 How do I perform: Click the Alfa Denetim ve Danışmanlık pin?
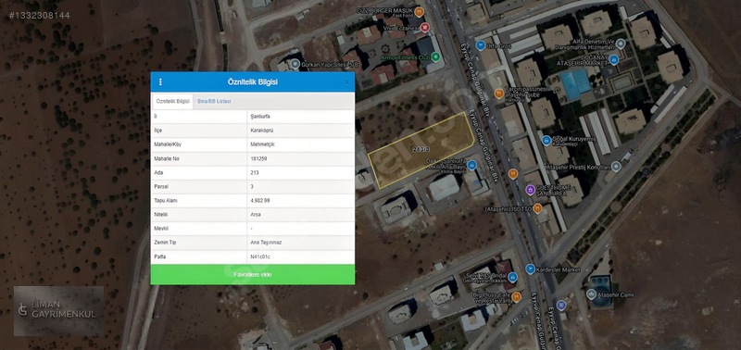tap(621, 44)
